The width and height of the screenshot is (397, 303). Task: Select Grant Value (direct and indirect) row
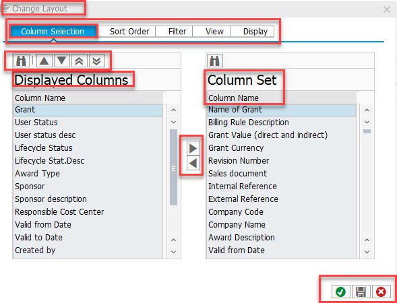point(281,135)
